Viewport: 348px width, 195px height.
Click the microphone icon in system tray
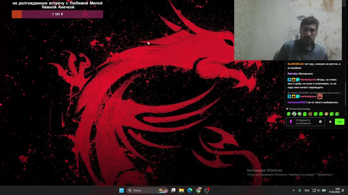300,190
